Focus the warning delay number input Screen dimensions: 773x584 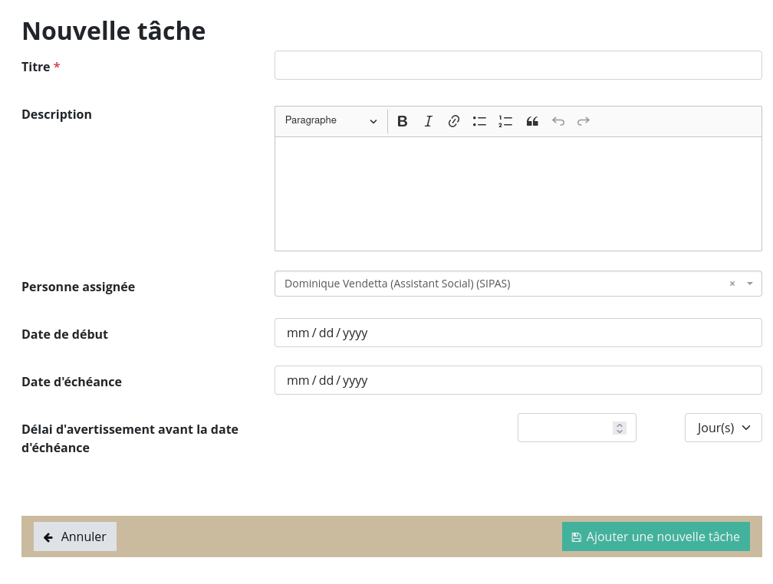tap(565, 428)
